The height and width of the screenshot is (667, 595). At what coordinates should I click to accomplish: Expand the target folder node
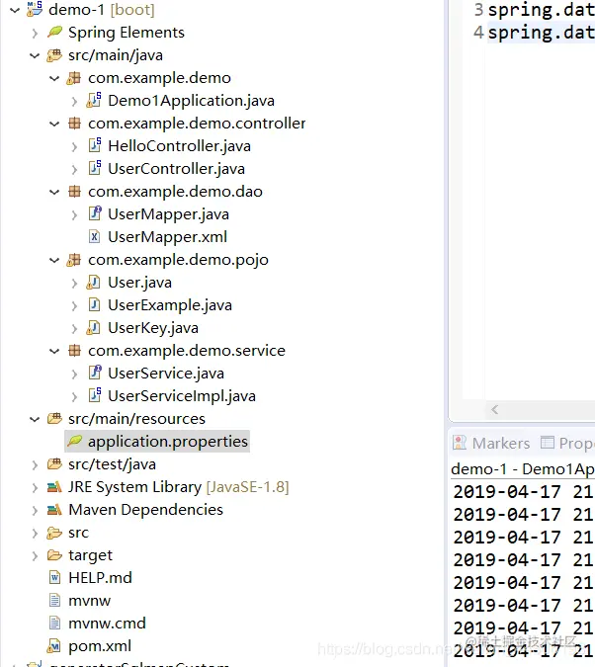click(35, 556)
